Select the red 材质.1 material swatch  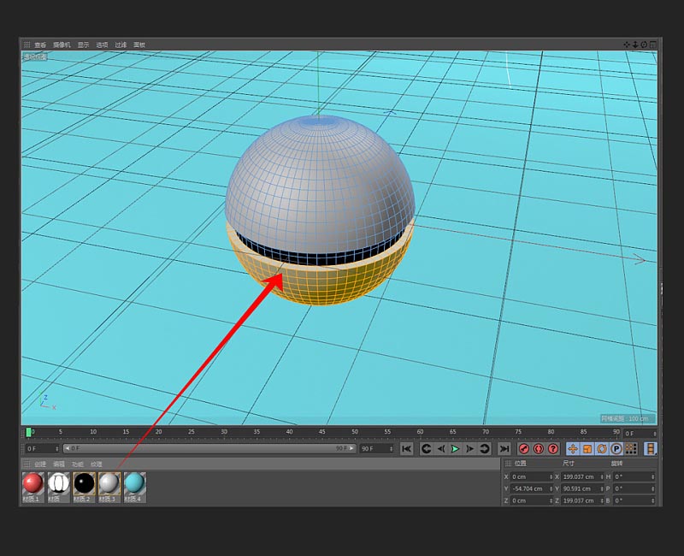pyautogui.click(x=33, y=483)
